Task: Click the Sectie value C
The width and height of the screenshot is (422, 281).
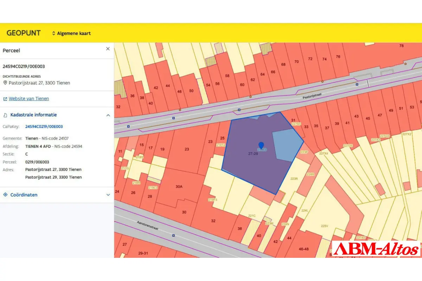Action: [27, 154]
